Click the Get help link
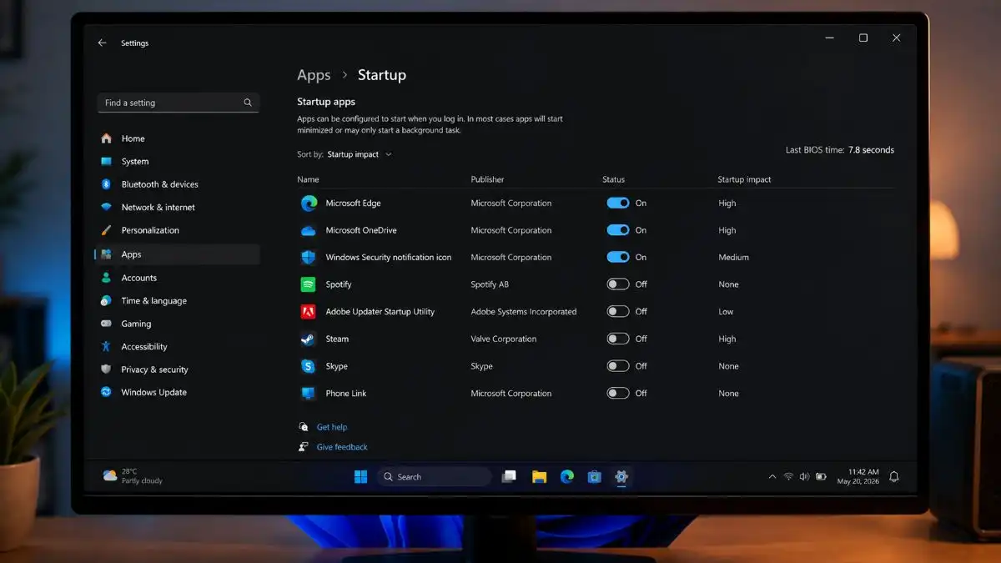This screenshot has height=563, width=1001. click(332, 427)
